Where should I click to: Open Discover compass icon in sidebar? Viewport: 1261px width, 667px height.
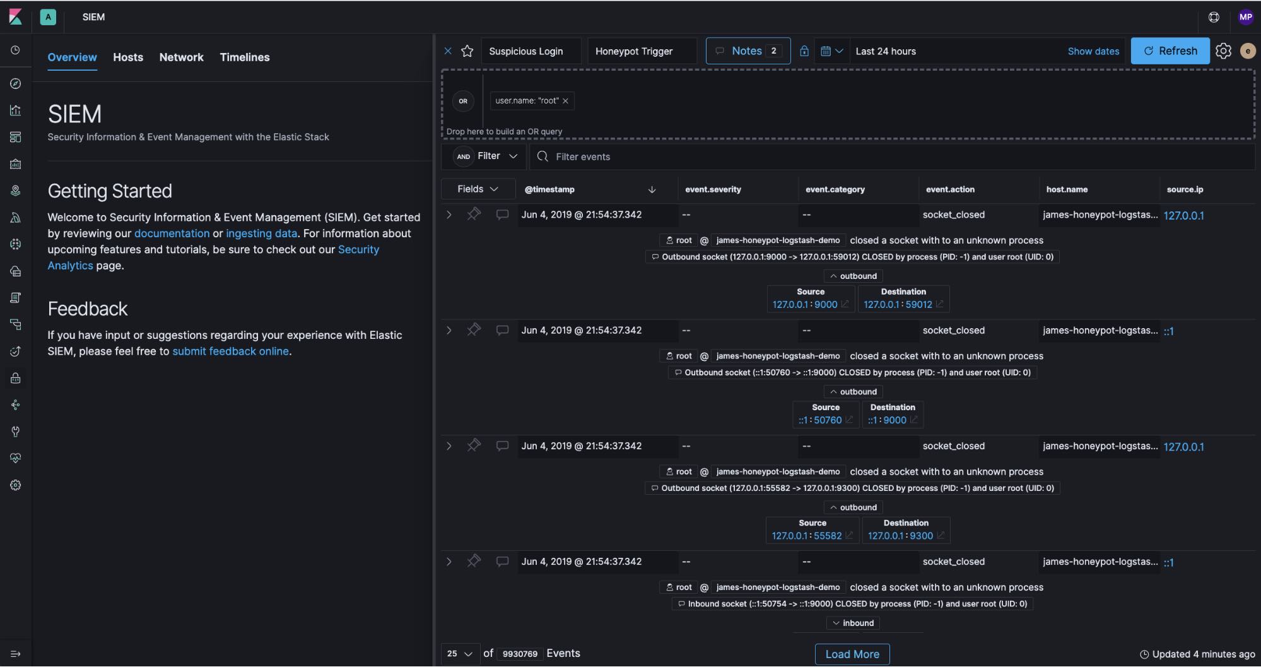coord(16,83)
